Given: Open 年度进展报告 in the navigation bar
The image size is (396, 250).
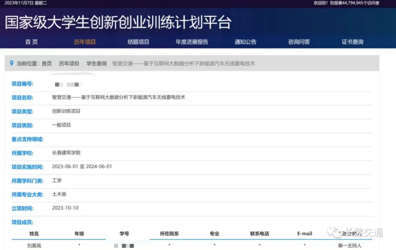Looking at the screenshot, I should point(192,42).
